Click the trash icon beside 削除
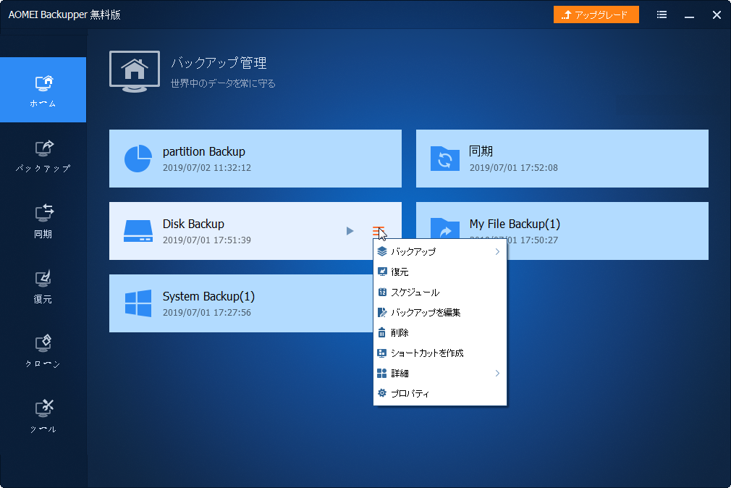The height and width of the screenshot is (488, 731). click(x=382, y=332)
